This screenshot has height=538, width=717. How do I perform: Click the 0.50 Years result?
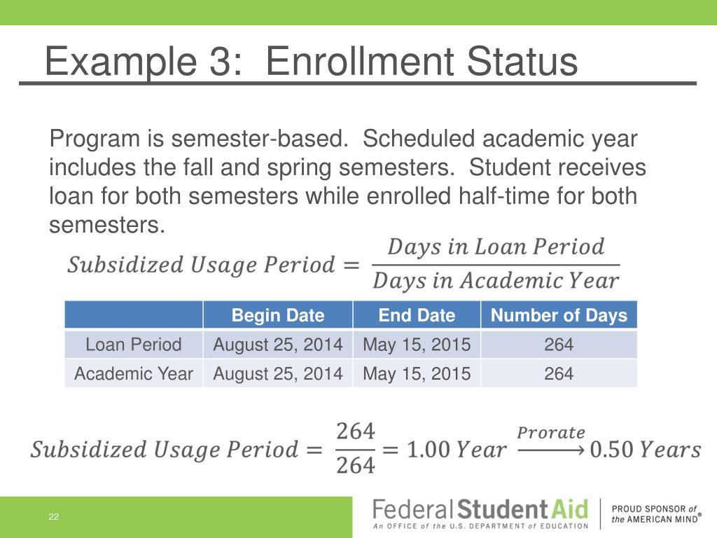645,449
